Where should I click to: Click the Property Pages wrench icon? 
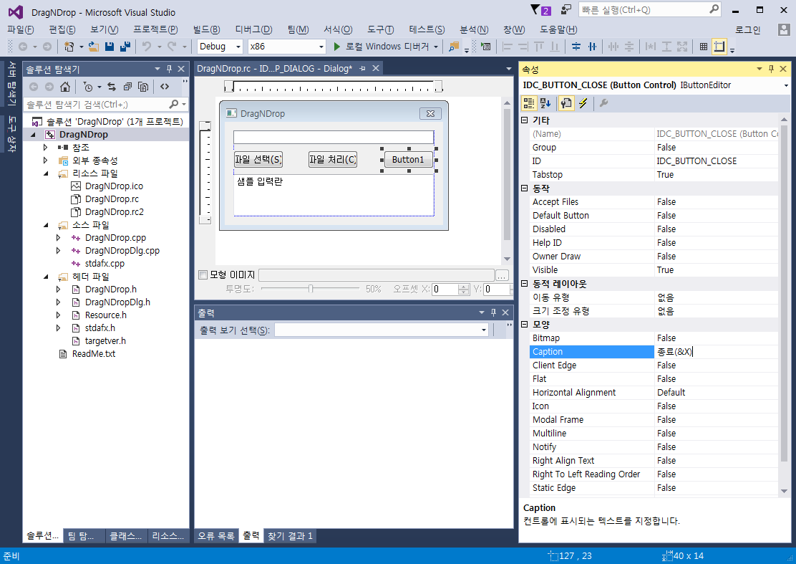tap(605, 102)
